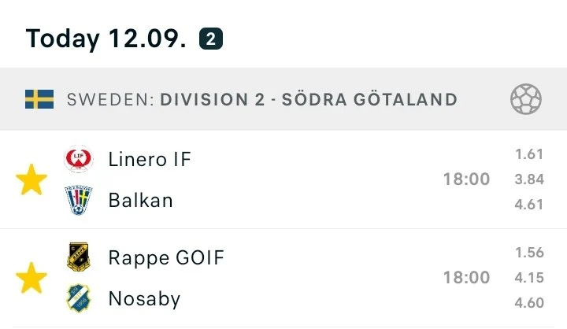Screen dimensions: 567x329
Task: Click the football sport icon
Action: click(525, 99)
